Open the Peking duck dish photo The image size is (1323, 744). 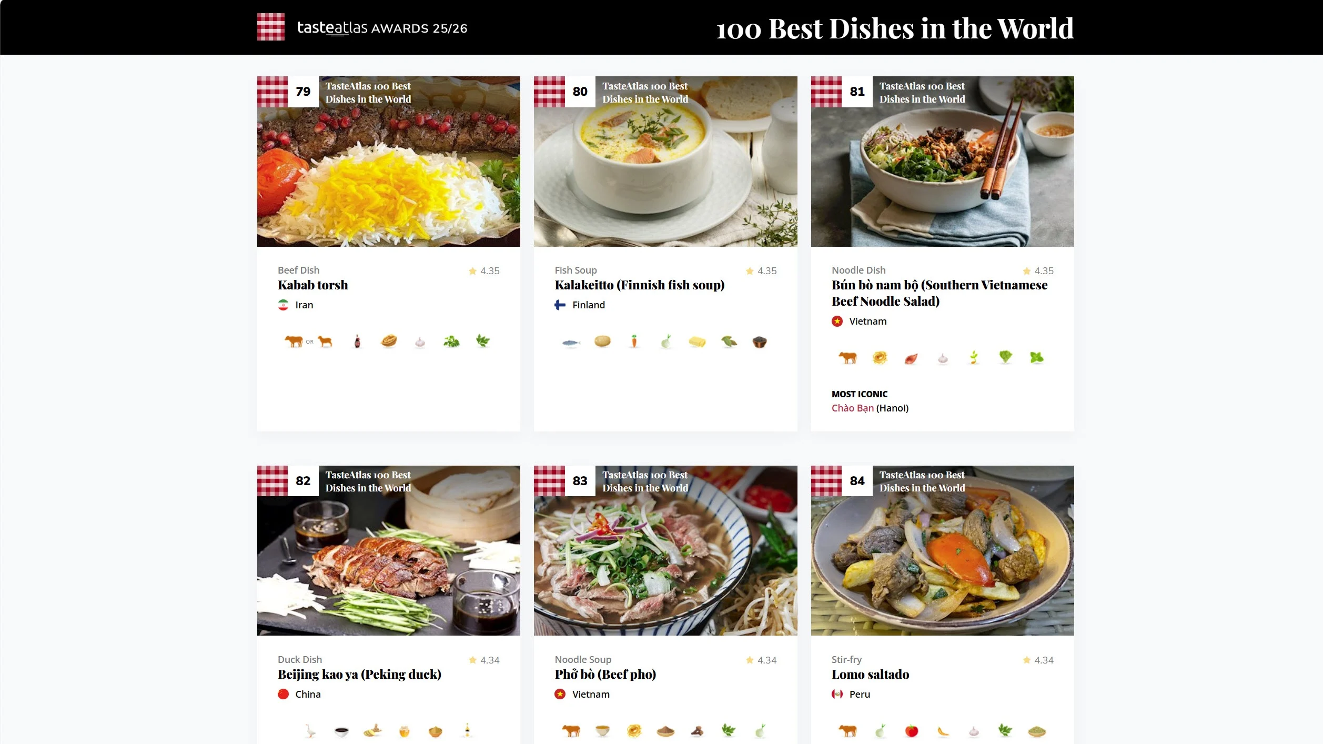point(389,550)
